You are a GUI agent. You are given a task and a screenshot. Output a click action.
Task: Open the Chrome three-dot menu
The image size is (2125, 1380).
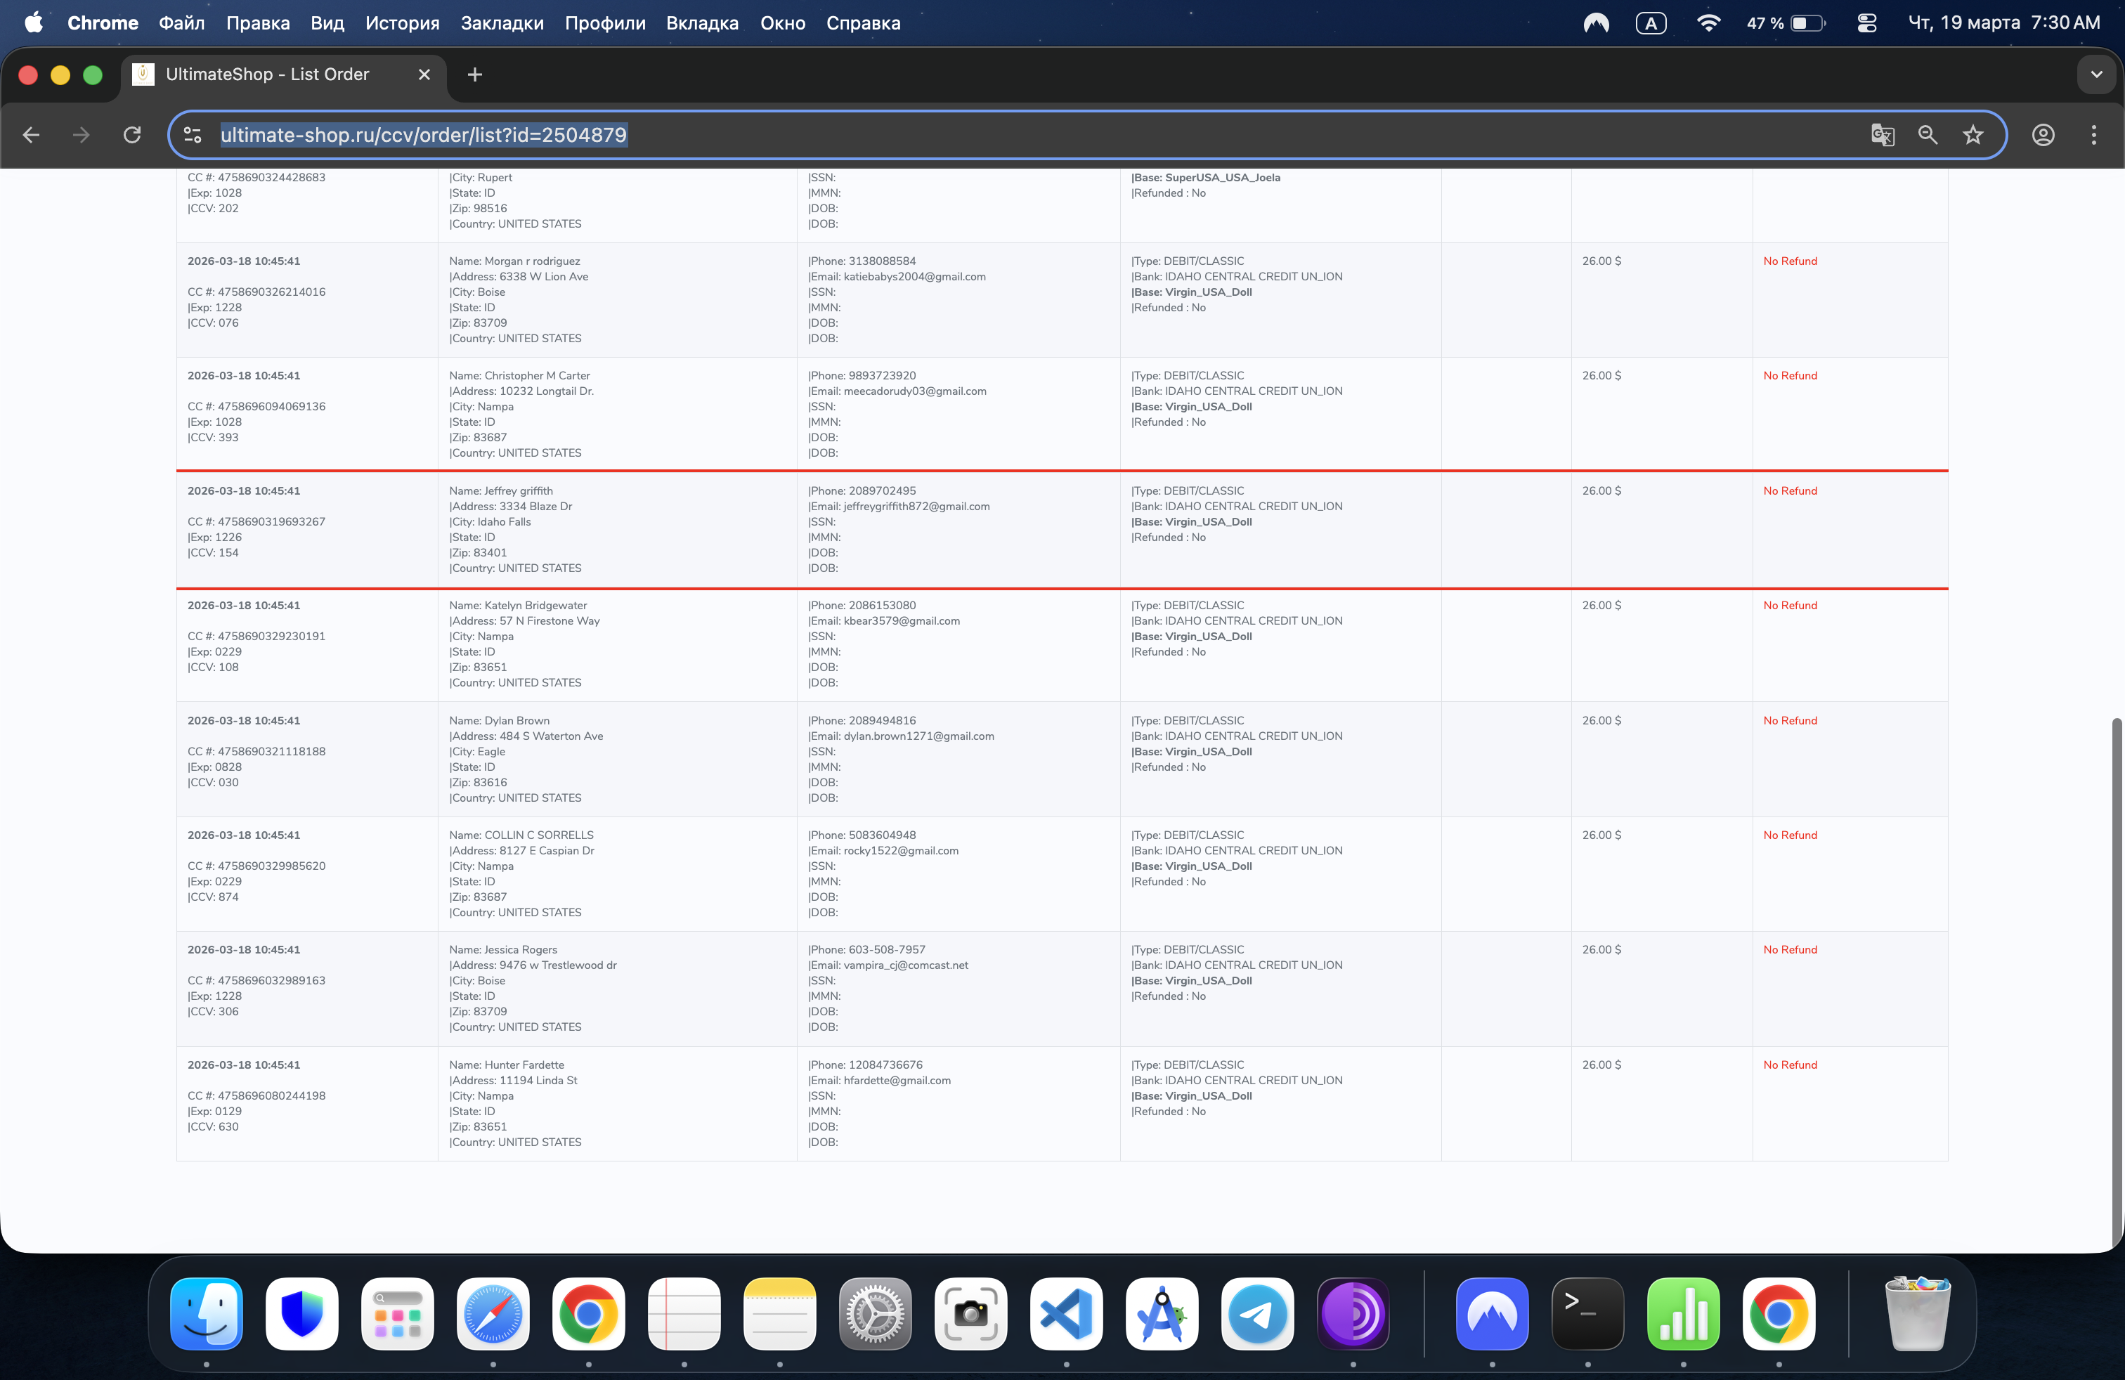[x=2094, y=135]
